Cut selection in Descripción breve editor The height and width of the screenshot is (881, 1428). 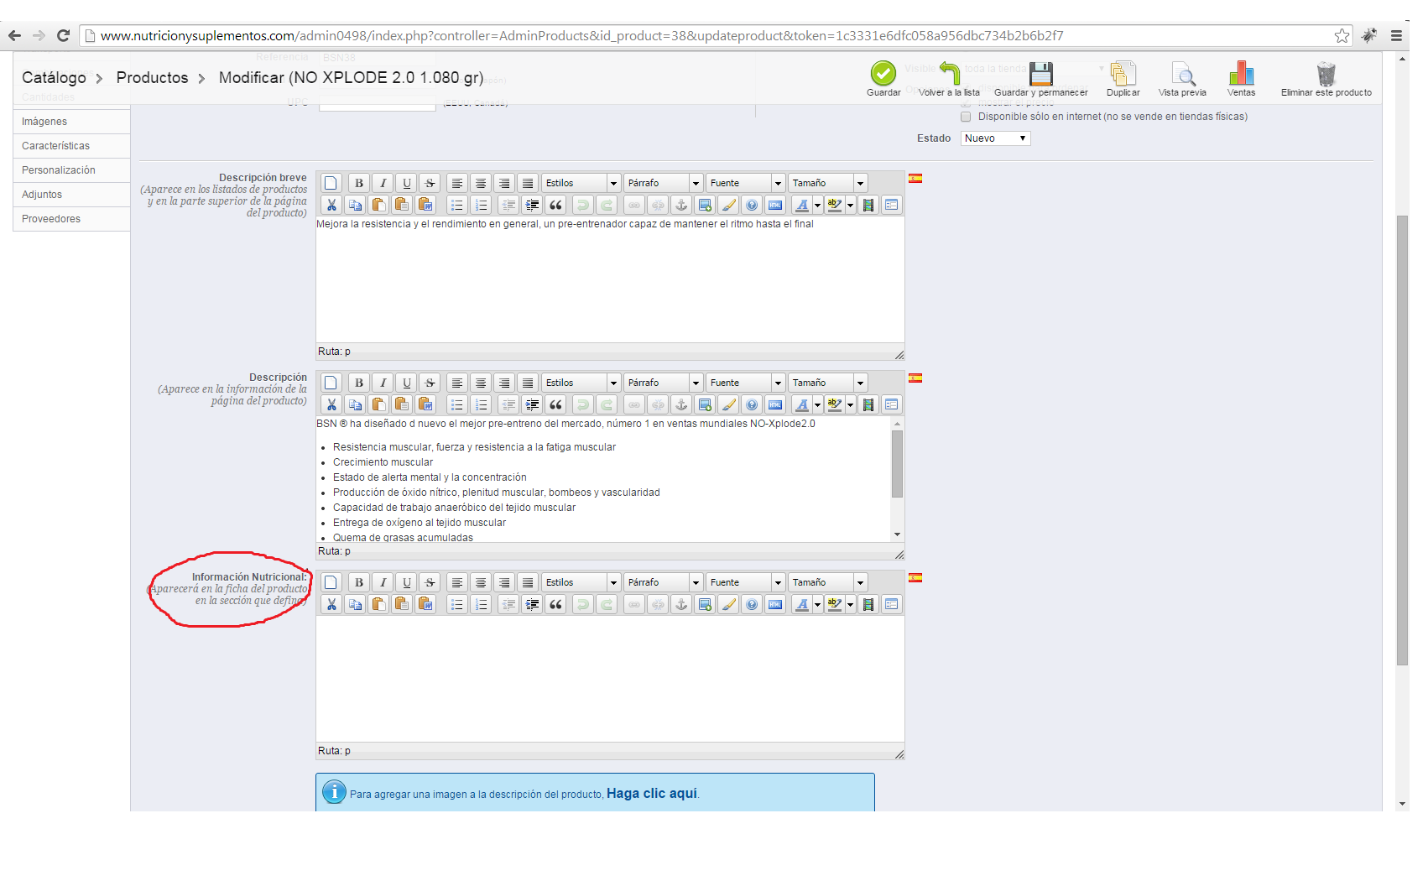coord(331,205)
